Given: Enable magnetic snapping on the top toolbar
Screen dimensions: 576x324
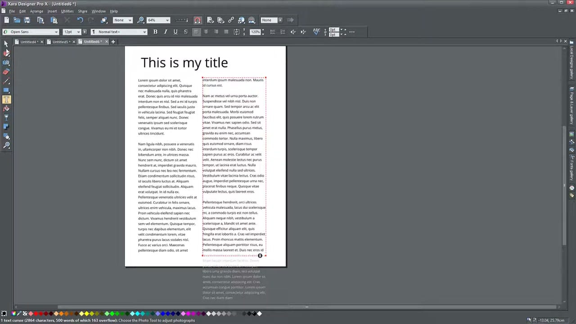Looking at the screenshot, I should pos(198,20).
